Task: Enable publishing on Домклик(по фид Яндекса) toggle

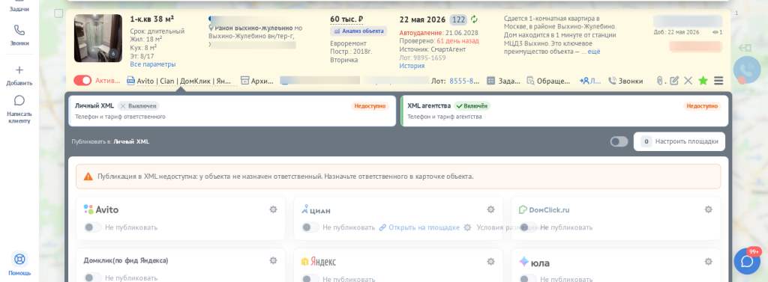Action: pos(92,278)
